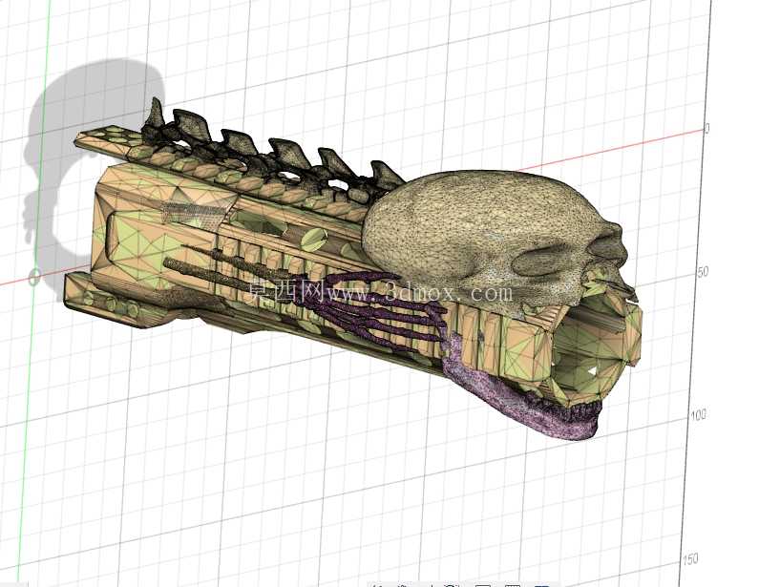Click the "100" ruler label
The image size is (759, 587).
(x=698, y=415)
